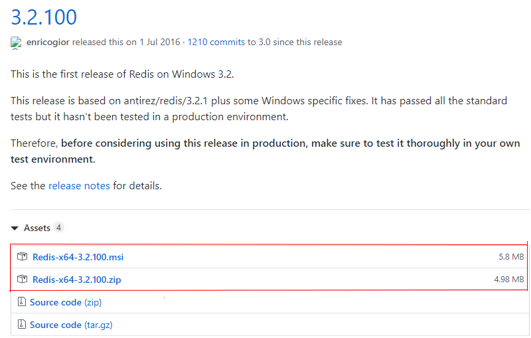
Task: Click package icon beside Redis-x64-3.2.100.zip
Action: tap(22, 280)
